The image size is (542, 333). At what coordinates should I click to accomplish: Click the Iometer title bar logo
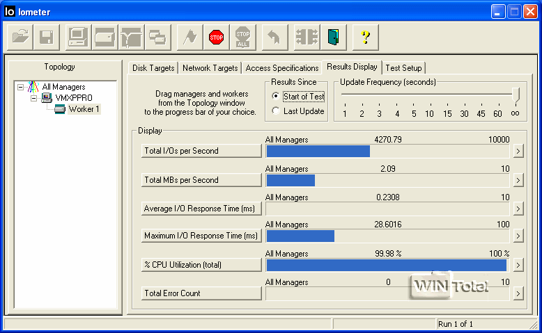pos(9,11)
